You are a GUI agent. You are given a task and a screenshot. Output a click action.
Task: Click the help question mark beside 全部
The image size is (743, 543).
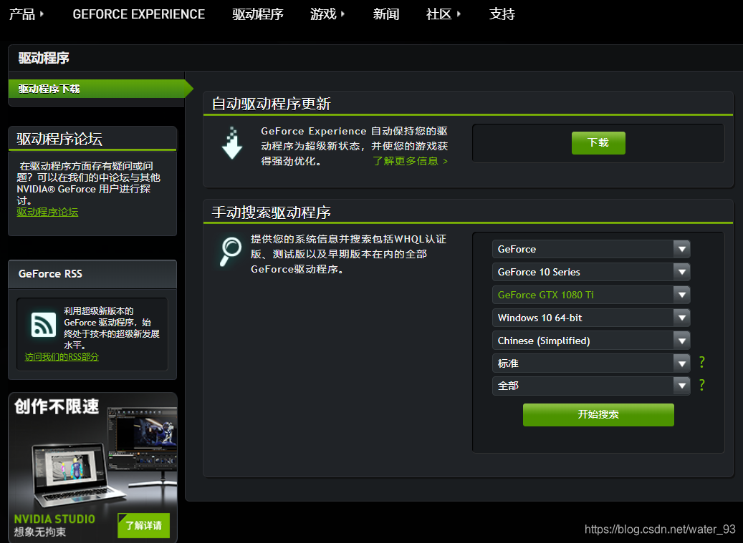click(701, 385)
